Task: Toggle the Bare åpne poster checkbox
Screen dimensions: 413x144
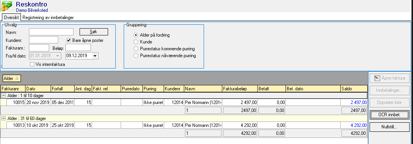Action: 69,40
